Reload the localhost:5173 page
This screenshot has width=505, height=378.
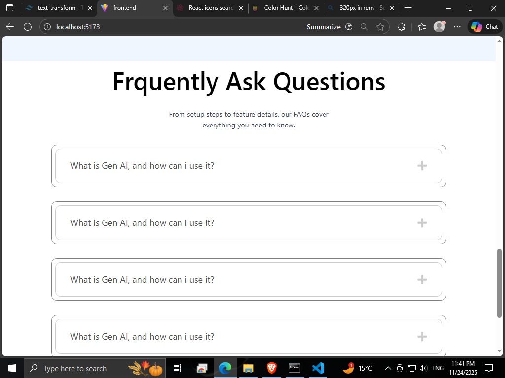(x=28, y=27)
